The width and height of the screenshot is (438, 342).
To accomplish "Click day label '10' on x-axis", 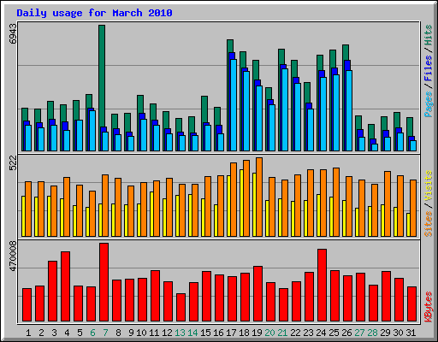I will 141,333.
